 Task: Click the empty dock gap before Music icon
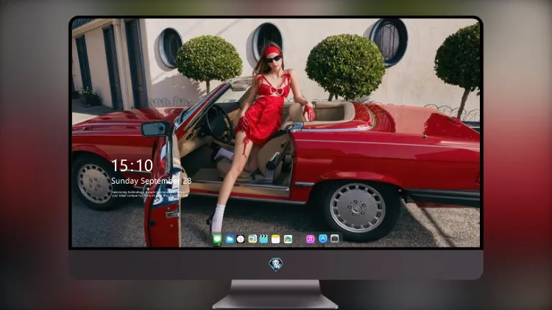[x=300, y=239]
